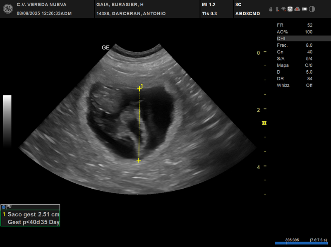Click the cloud with red X icon

click(297, 9)
